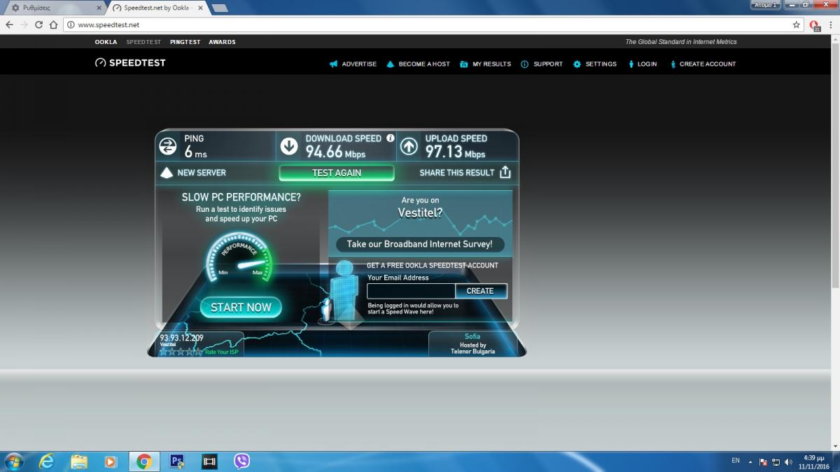Open the PINGTEST menu item

[185, 42]
